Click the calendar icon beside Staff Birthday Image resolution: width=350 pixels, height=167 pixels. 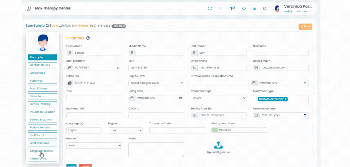pos(70,68)
